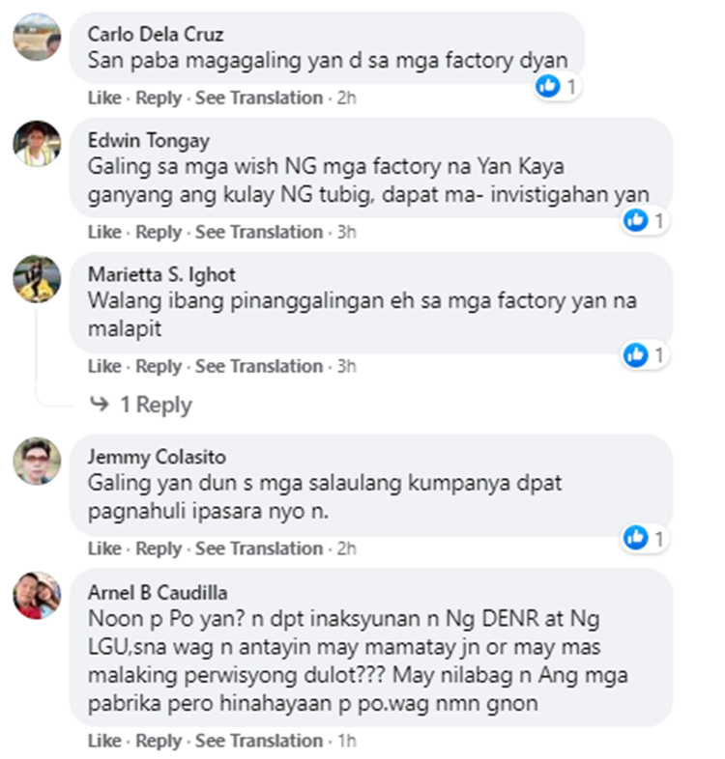Open Jemmy Colasito's profile picture
The image size is (725, 759).
38,461
